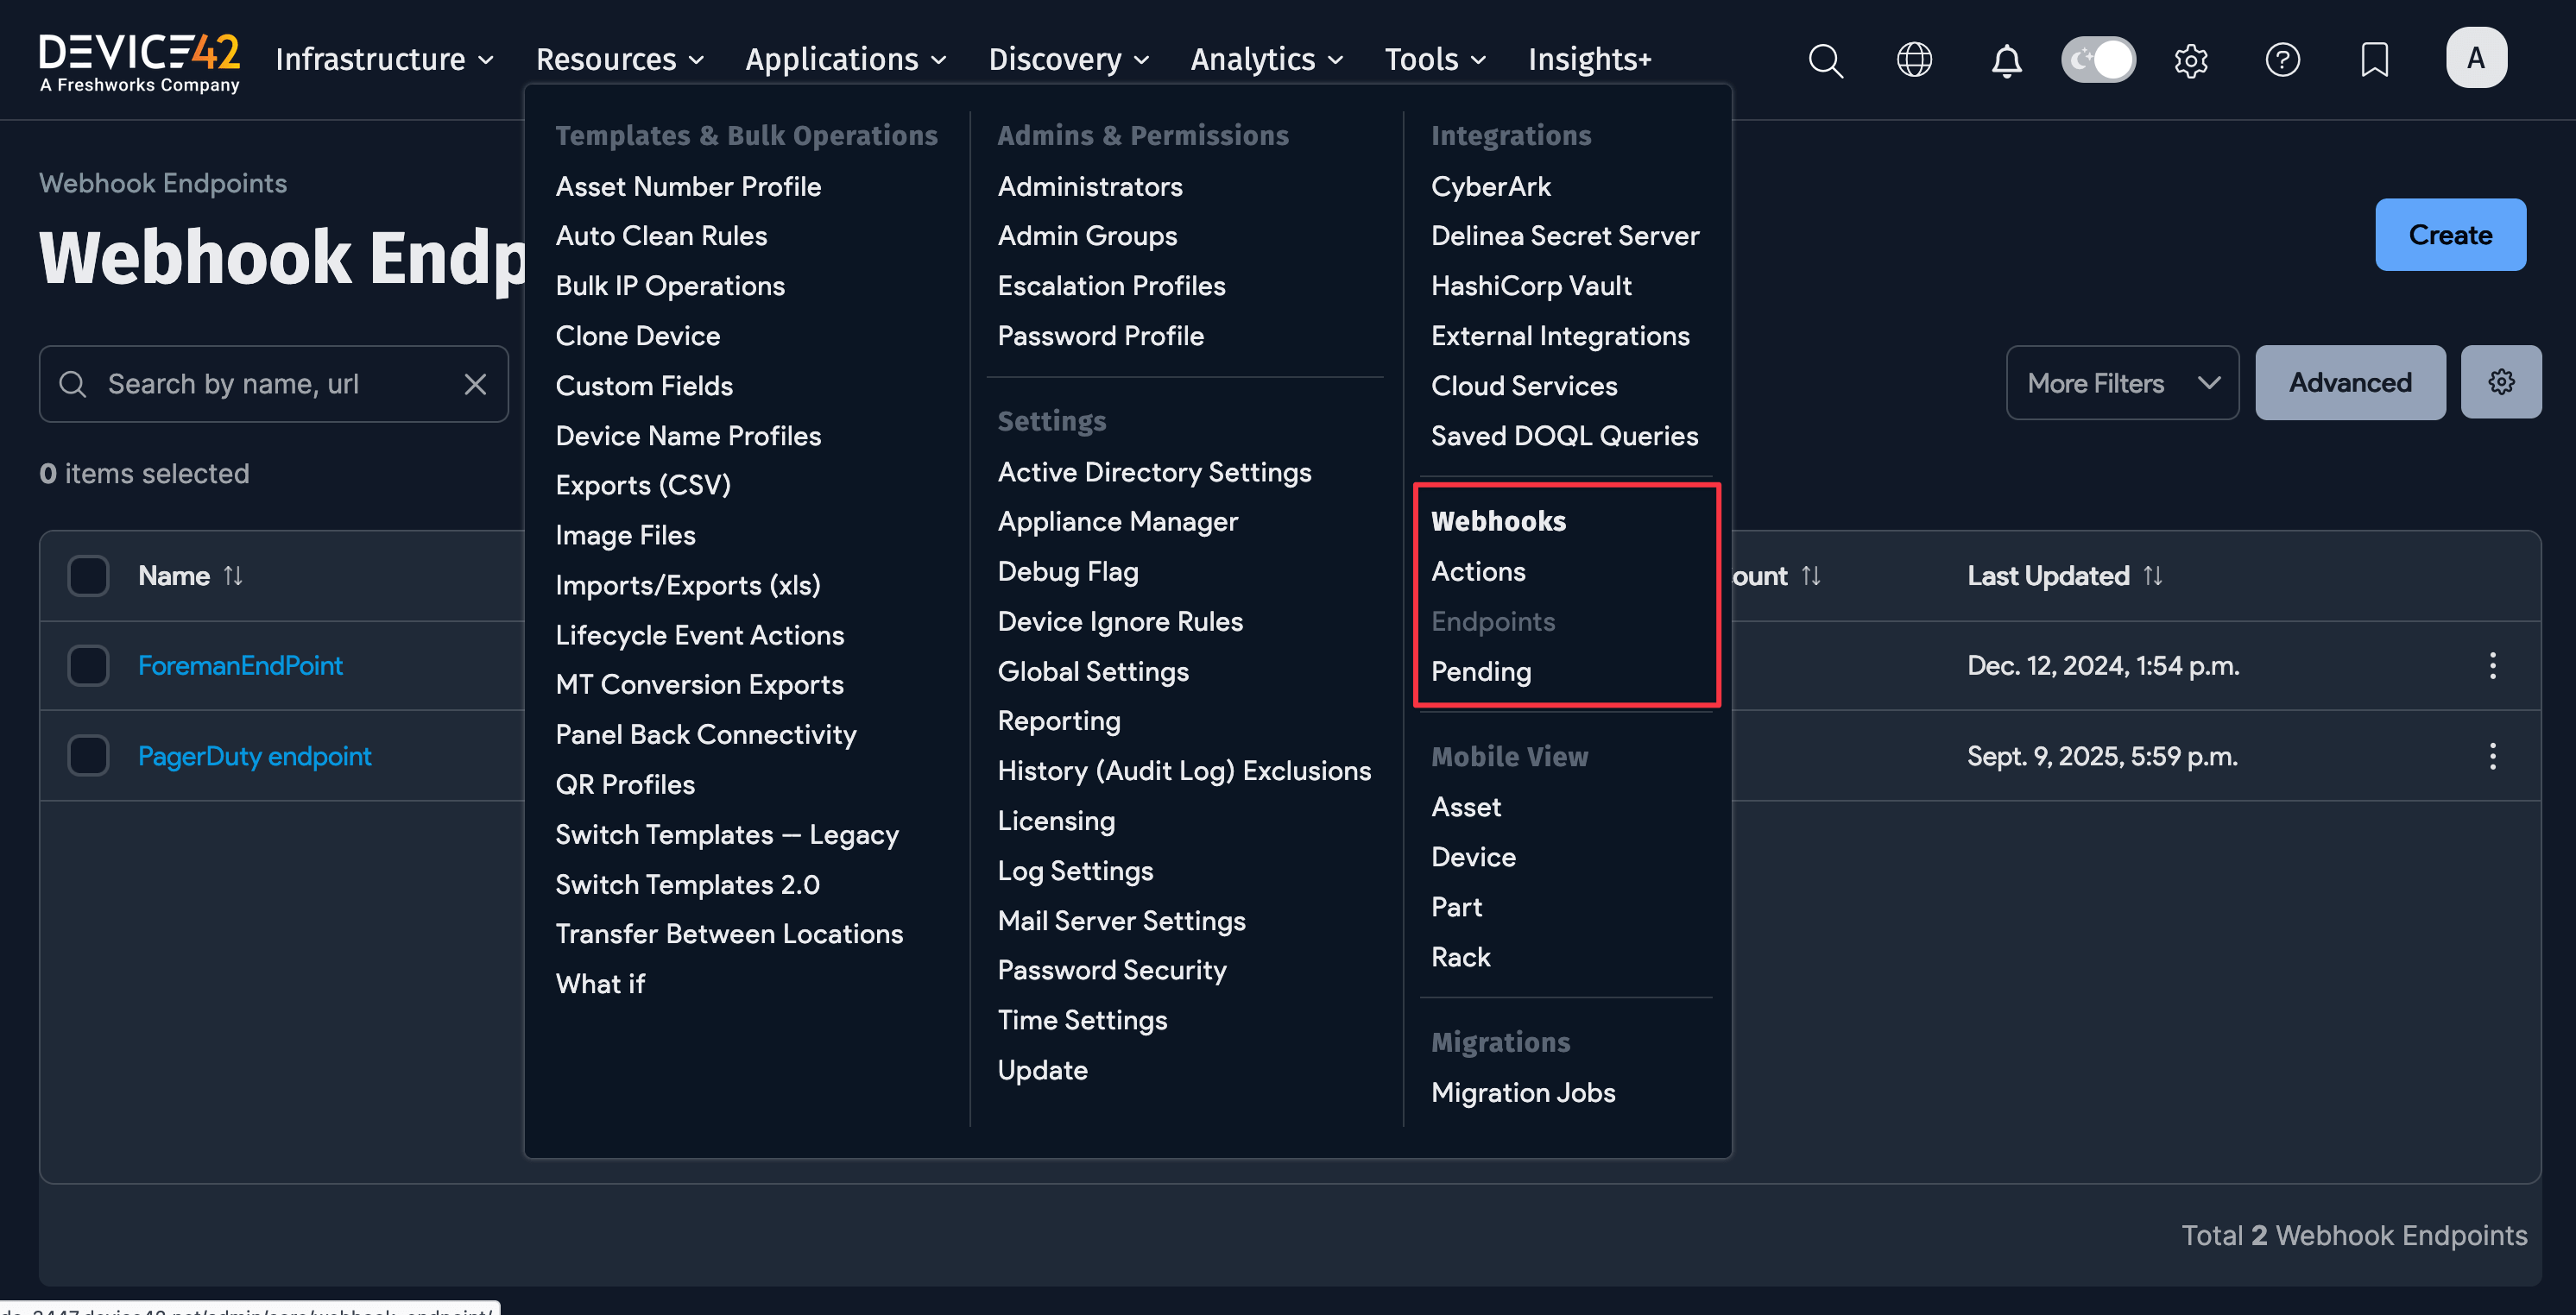Open the header settings gear icon

tap(2190, 60)
